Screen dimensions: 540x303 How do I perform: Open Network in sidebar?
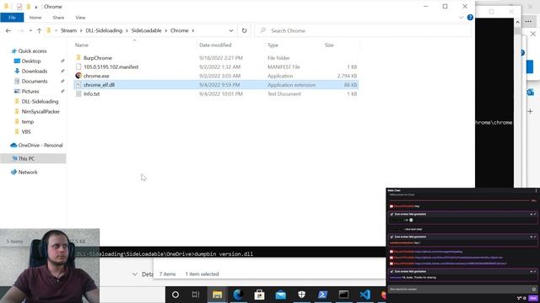(x=28, y=172)
